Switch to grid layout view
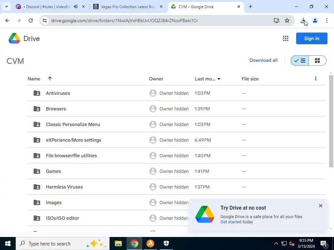 [x=317, y=61]
